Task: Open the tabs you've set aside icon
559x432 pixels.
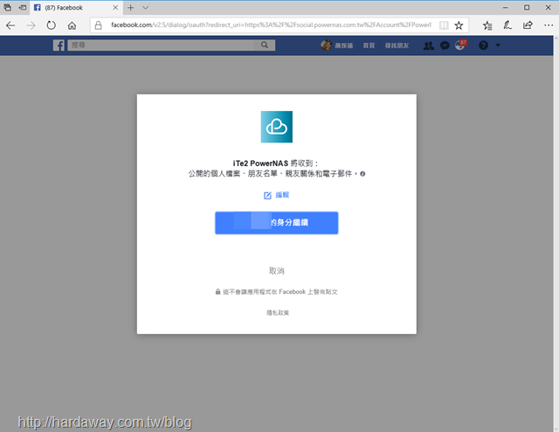Action: point(8,8)
